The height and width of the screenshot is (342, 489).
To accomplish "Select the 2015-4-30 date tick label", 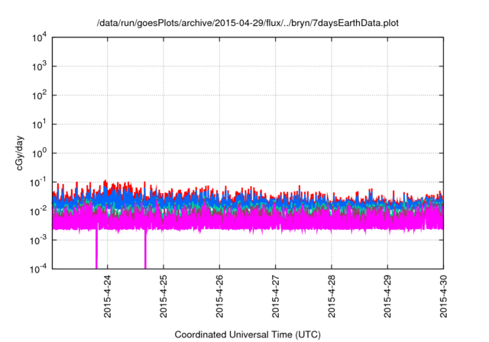I will (443, 296).
